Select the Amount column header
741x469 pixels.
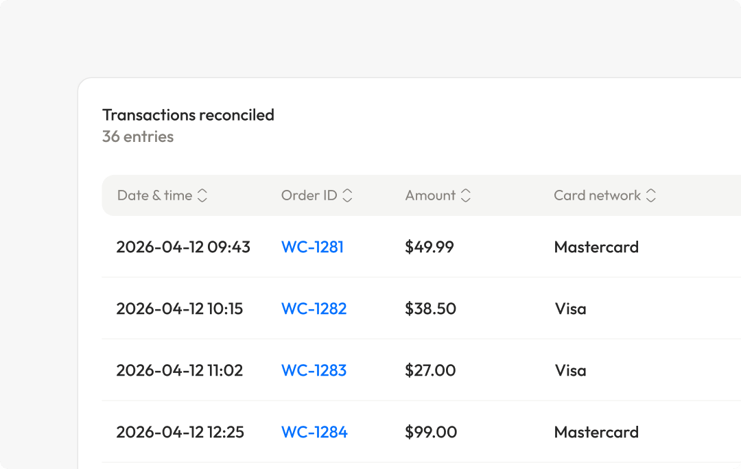point(430,195)
